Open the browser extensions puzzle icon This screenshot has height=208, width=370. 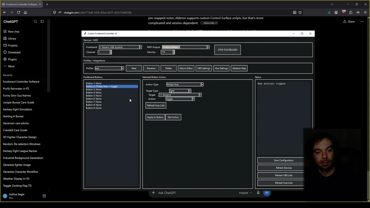[x=351, y=12]
